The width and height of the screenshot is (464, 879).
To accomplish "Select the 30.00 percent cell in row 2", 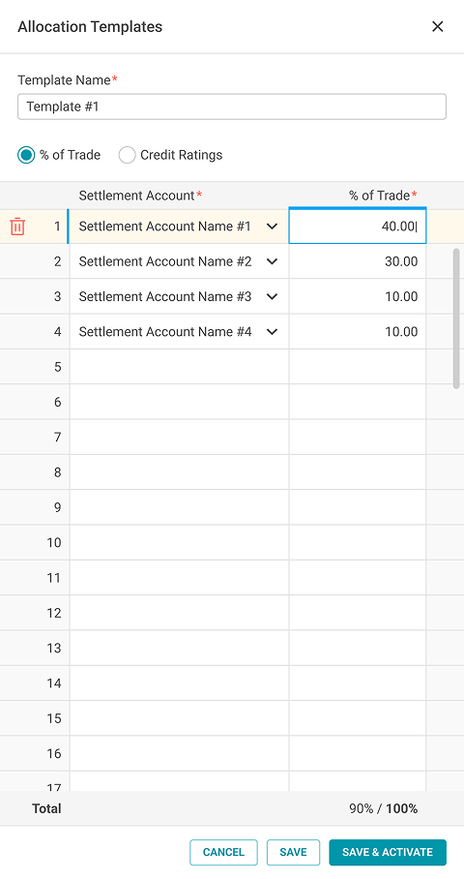I will [x=358, y=261].
